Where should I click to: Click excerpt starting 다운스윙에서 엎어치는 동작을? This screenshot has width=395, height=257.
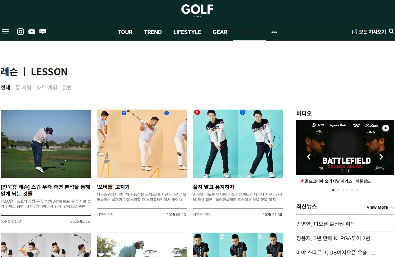click(142, 197)
